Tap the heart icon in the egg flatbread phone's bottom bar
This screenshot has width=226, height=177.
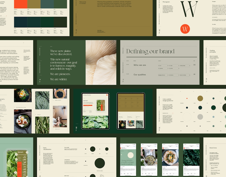coord(174,173)
